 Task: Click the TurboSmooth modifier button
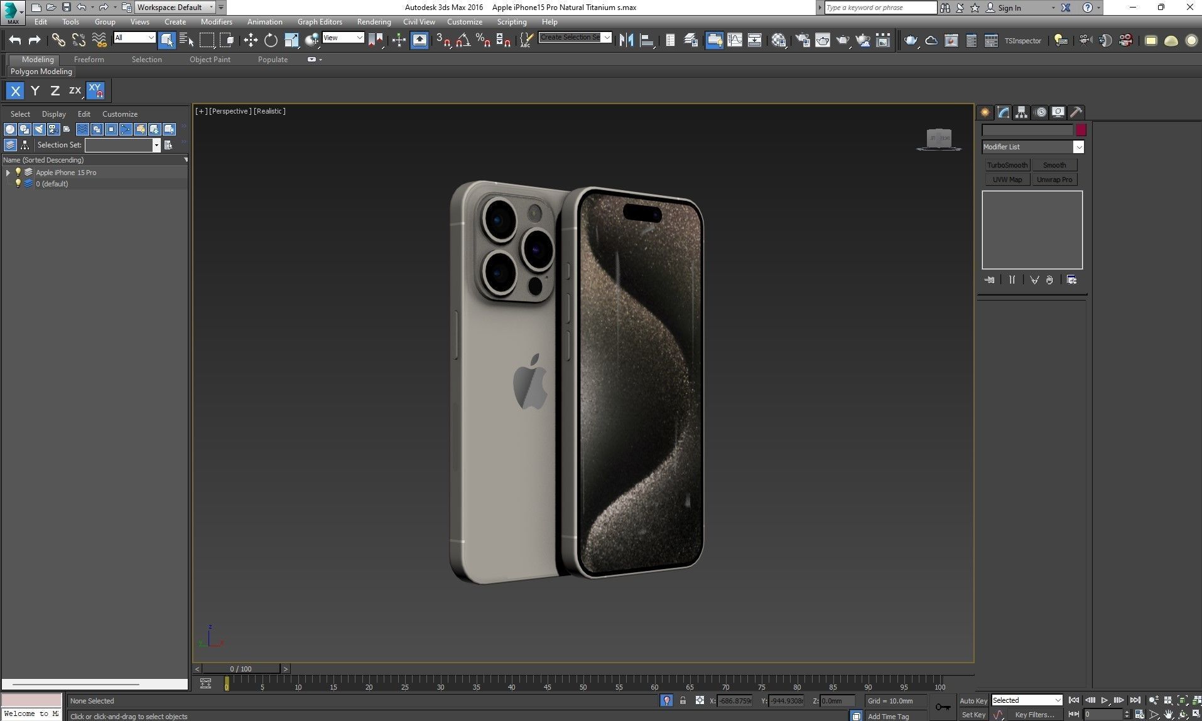tap(1007, 165)
